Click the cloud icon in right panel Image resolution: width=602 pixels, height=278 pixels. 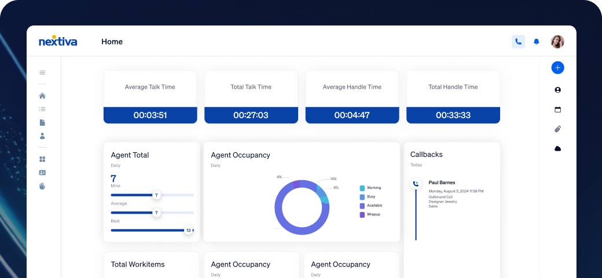[557, 149]
